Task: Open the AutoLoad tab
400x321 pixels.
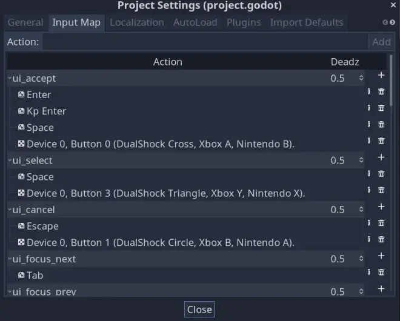Action: [195, 22]
